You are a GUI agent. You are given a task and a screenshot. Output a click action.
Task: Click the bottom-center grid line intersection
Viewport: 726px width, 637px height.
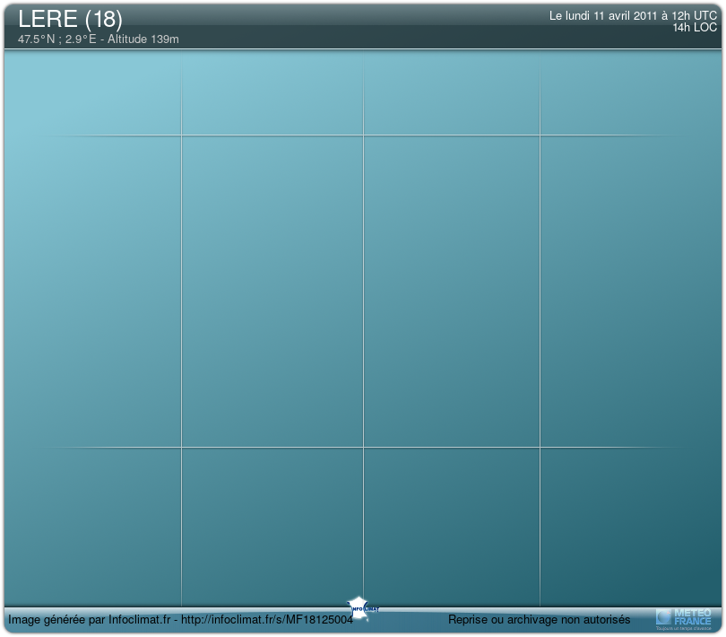[363, 447]
